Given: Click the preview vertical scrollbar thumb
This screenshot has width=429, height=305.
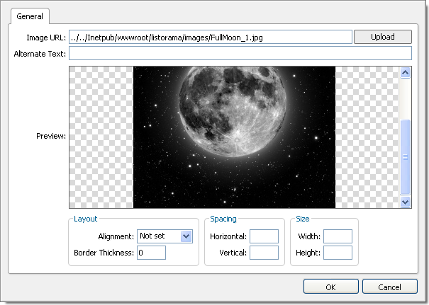Looking at the screenshot, I should click(x=405, y=157).
